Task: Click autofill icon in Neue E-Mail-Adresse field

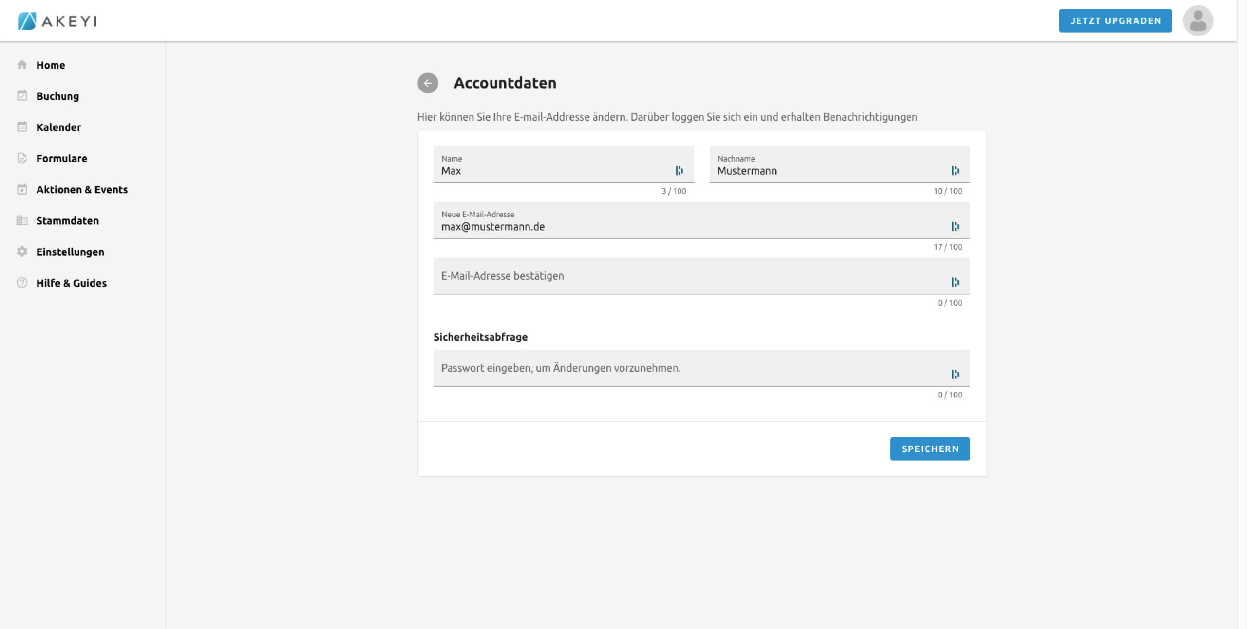Action: point(955,227)
